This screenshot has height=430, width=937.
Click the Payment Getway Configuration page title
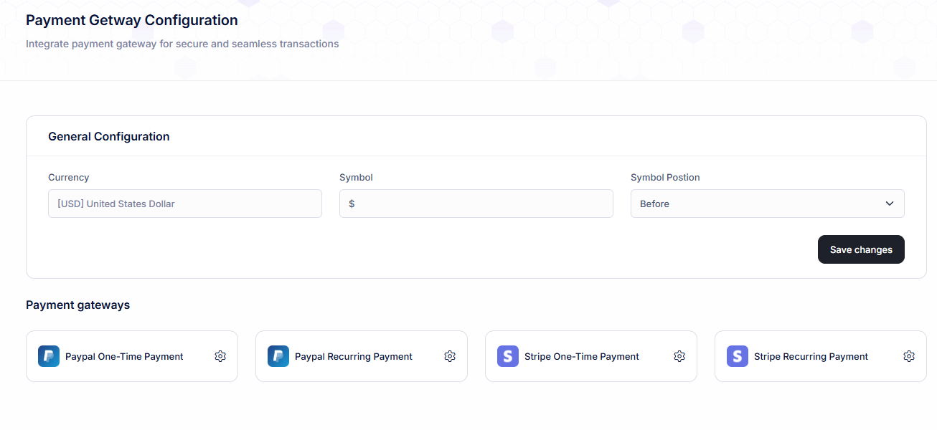point(132,20)
